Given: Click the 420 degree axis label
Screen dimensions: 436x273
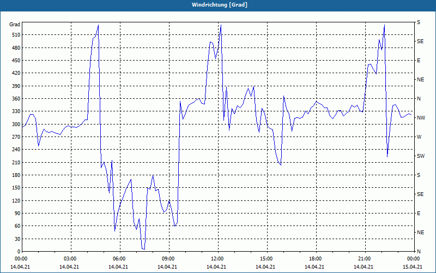Looking at the screenshot, I should click(16, 73).
